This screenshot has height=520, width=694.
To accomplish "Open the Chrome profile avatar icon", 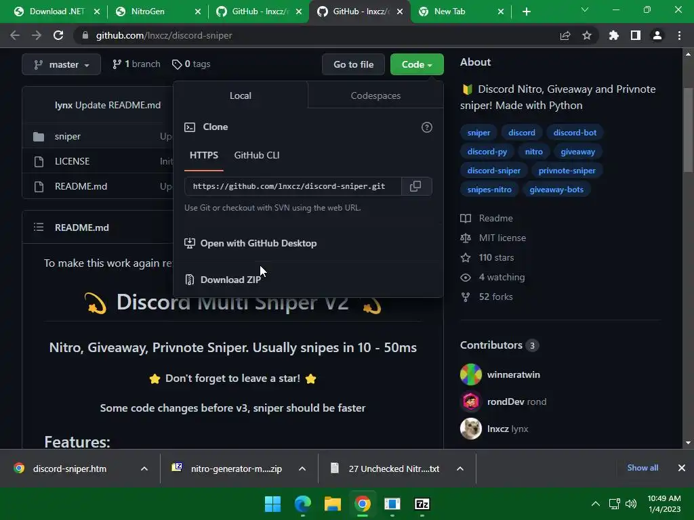I will click(x=657, y=35).
